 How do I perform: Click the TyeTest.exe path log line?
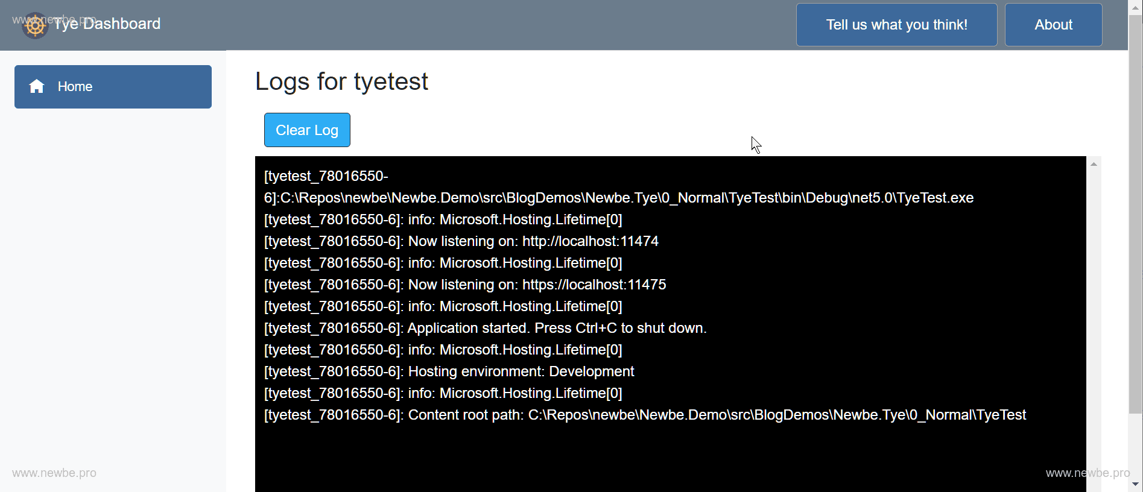pyautogui.click(x=618, y=198)
